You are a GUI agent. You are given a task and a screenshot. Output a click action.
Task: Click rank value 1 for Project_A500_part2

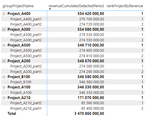click(x=142, y=51)
